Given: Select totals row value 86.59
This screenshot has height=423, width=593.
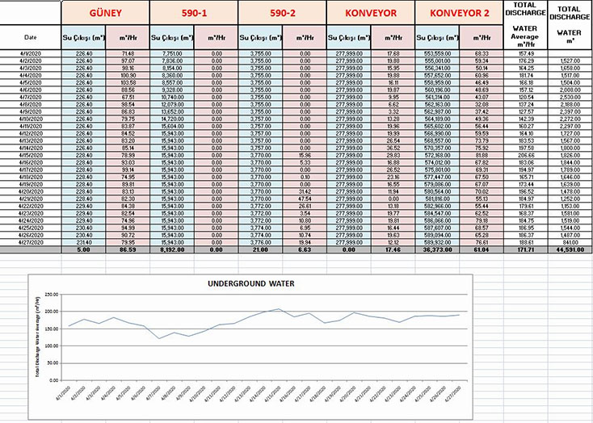Looking at the screenshot, I should (128, 250).
